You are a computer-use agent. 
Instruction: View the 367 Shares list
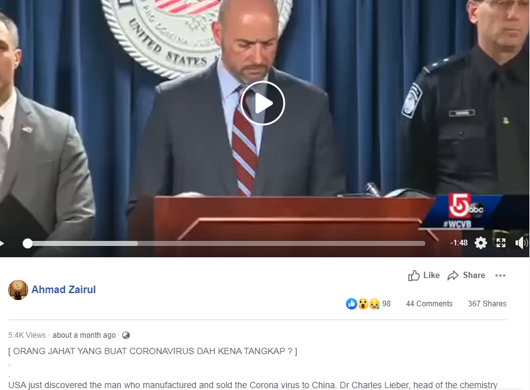487,304
